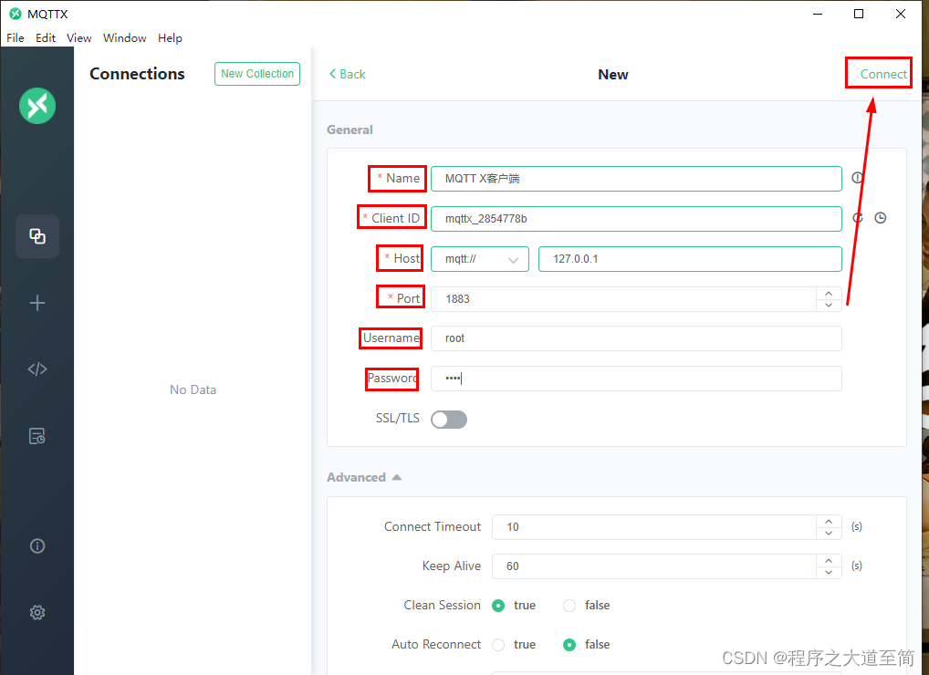The height and width of the screenshot is (675, 929).
Task: Open Settings gear in sidebar
Action: 37,612
